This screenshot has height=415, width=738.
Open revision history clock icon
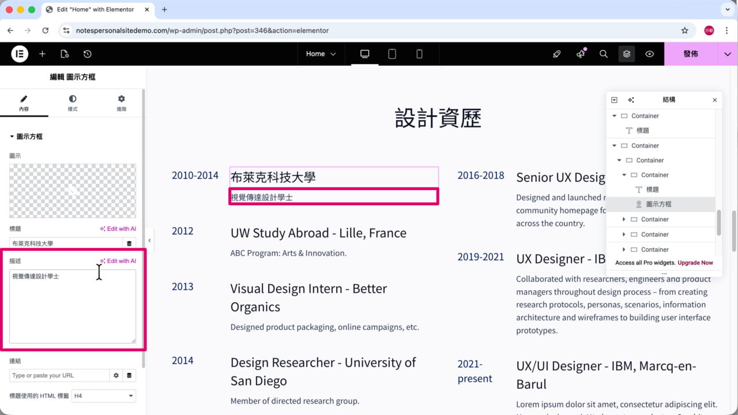click(x=87, y=54)
